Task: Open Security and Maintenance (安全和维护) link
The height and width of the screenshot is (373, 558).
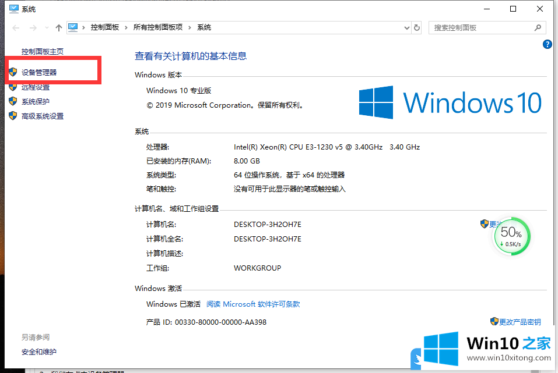Action: [x=39, y=351]
